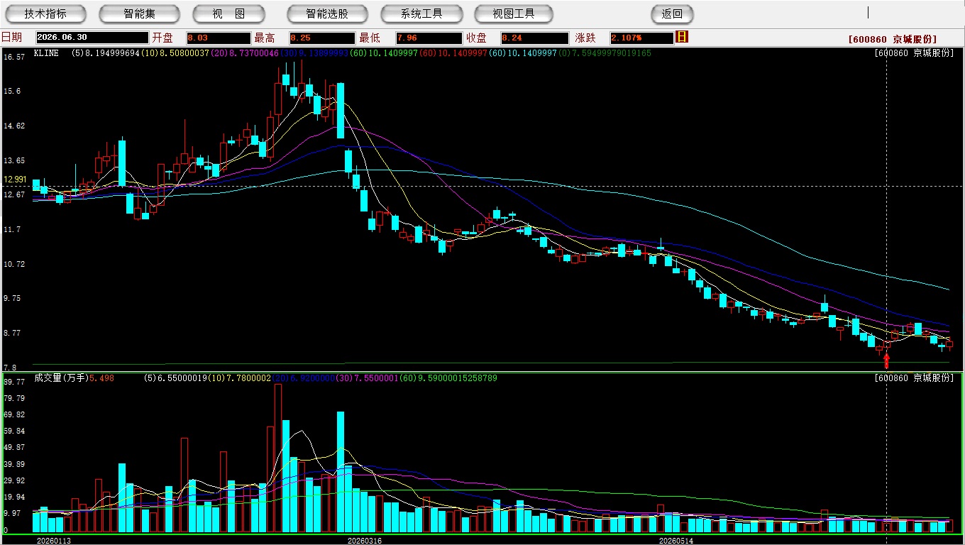Click the 收盘 value field 8.24
The height and width of the screenshot is (545, 965).
point(533,38)
